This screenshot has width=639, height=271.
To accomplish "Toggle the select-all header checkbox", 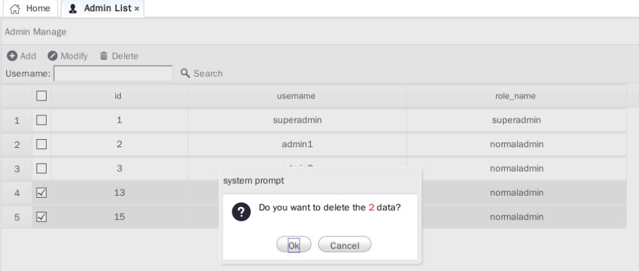I will 41,96.
